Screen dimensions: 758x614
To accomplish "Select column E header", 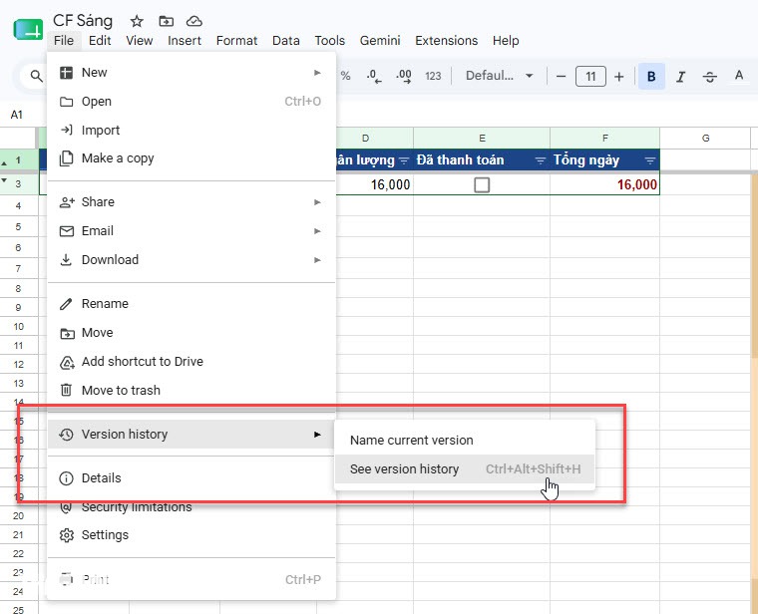I will (482, 139).
